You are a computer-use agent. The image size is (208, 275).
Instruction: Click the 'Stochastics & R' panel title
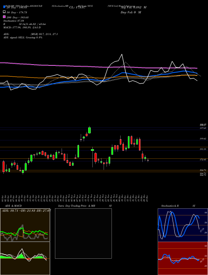(170, 206)
